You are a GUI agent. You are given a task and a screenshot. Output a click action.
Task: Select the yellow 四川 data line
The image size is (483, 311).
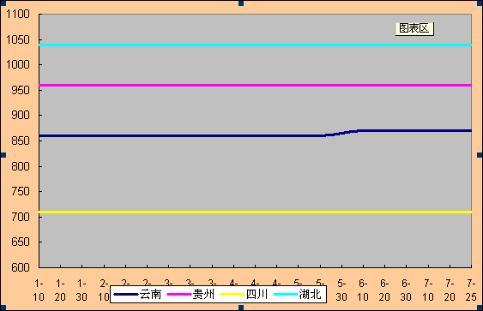[255, 212]
